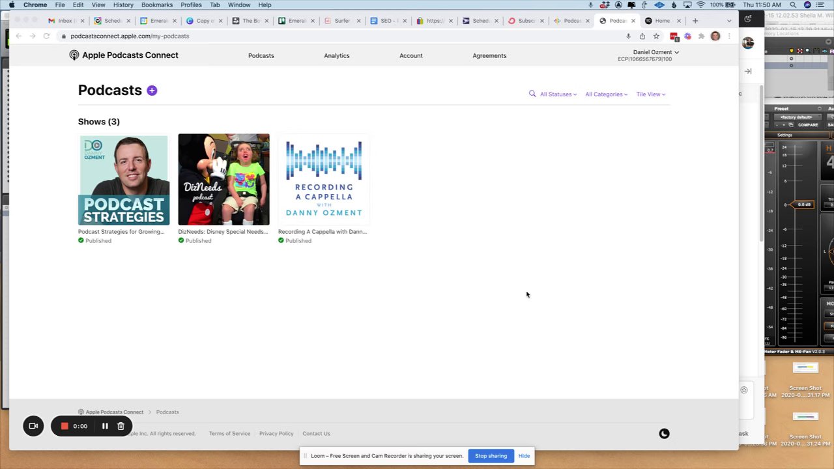This screenshot has height=469, width=834.
Task: Toggle dark mode with the moon icon
Action: 664,434
